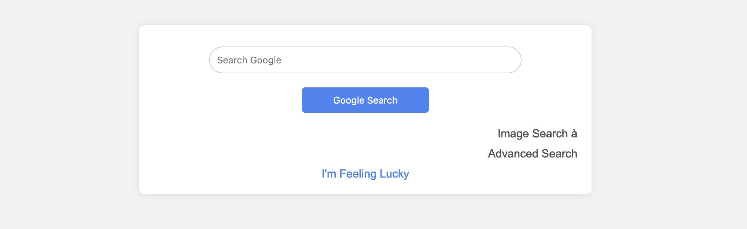Open the Advanced Search link
The image size is (747, 229).
tap(532, 154)
